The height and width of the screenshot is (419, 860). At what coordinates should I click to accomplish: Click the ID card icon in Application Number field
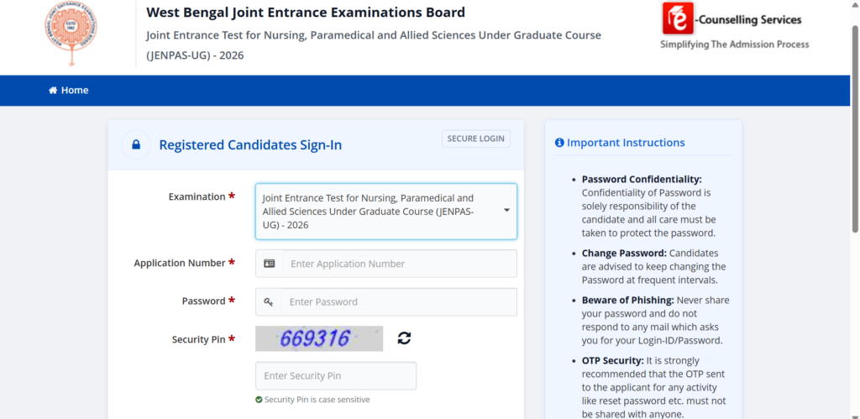pos(270,264)
